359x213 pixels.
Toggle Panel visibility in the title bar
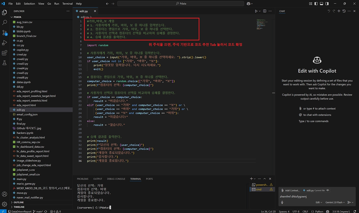(x=321, y=3)
